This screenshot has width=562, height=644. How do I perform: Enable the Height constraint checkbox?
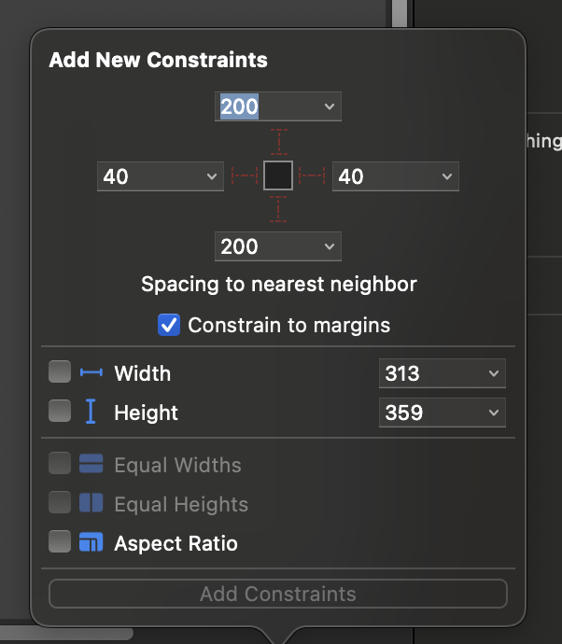coord(60,412)
